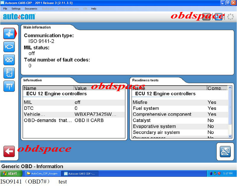
Task: Select the OBD-demands row OBD II CARB
Action: [x=74, y=120]
